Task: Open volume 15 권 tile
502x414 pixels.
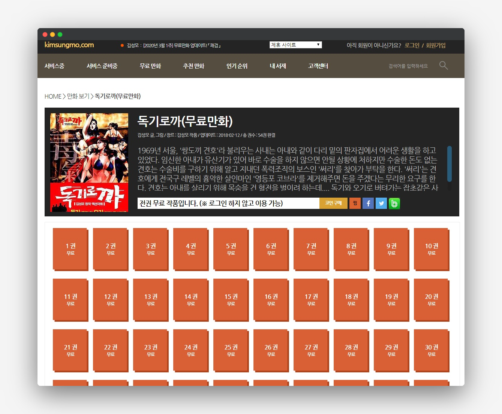Action: click(x=231, y=300)
